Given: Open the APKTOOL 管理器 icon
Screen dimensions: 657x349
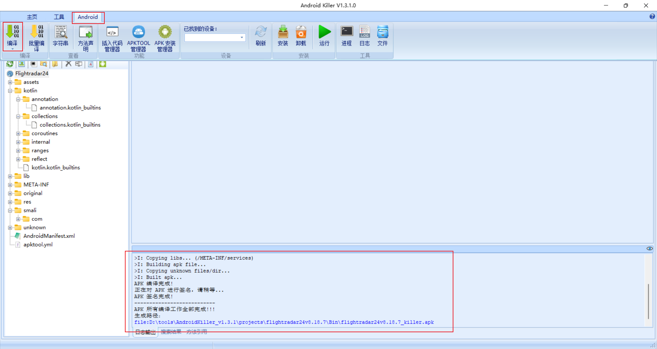Looking at the screenshot, I should [x=138, y=38].
